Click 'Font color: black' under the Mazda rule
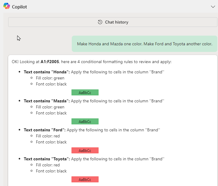 click(51, 113)
